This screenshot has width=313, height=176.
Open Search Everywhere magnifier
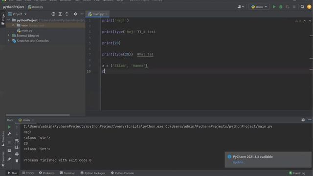pos(302,7)
